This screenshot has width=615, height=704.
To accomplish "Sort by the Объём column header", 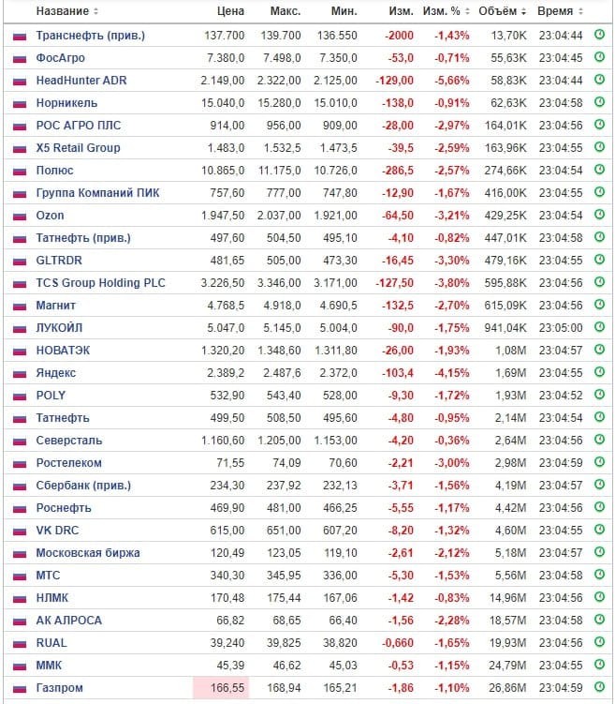I will click(501, 11).
